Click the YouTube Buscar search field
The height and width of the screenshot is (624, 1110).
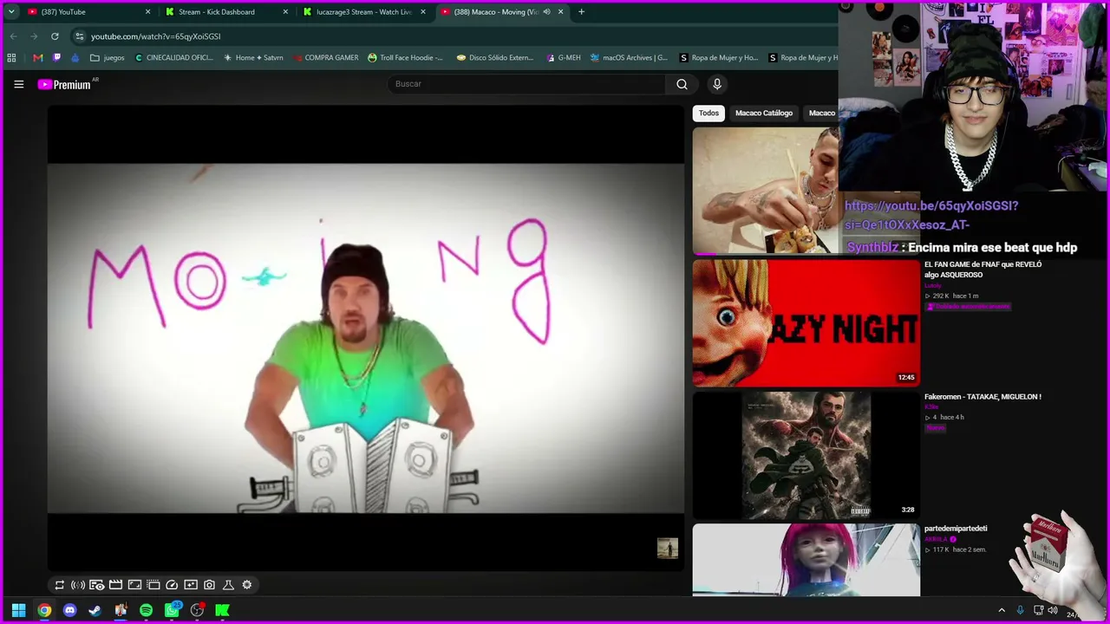click(x=526, y=84)
